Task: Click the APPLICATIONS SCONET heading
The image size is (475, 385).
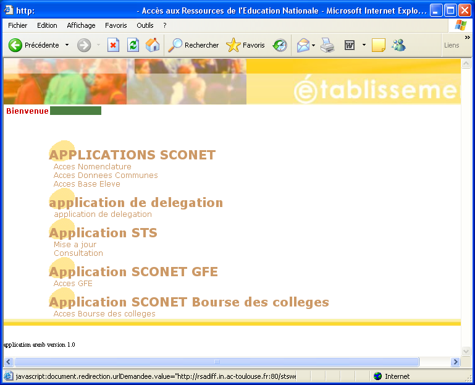Action: pyautogui.click(x=132, y=155)
